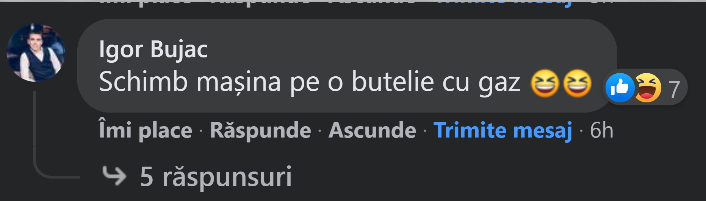
Task: Click the blue thumbs-up reaction icon
Action: [x=620, y=88]
